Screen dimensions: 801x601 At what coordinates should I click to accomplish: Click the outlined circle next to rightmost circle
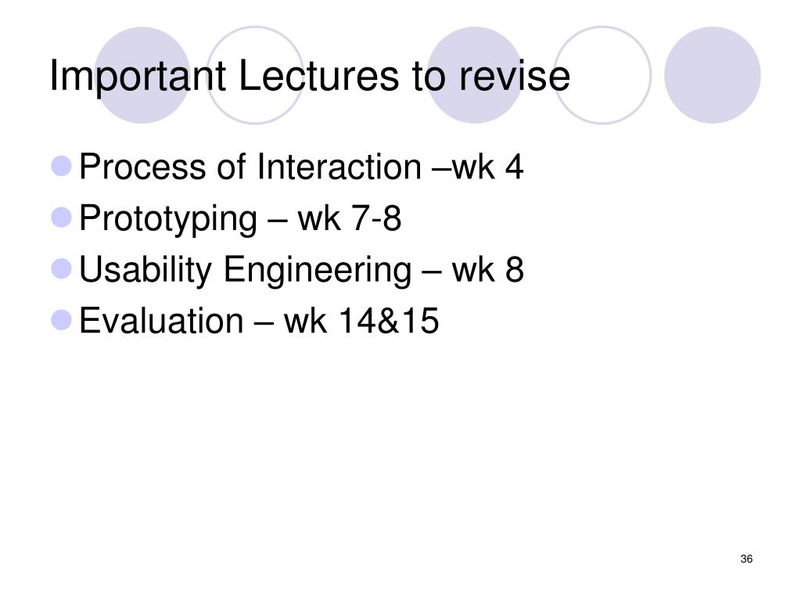(602, 75)
